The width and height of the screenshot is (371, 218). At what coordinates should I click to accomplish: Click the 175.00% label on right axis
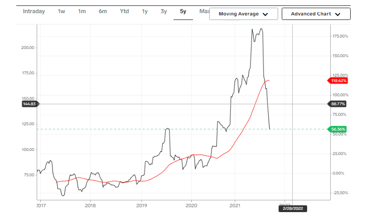pyautogui.click(x=339, y=36)
